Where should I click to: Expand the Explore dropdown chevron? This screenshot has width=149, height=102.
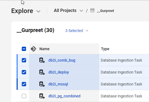point(38,11)
